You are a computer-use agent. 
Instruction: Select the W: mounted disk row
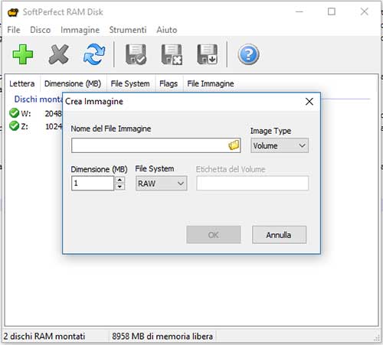(35, 113)
